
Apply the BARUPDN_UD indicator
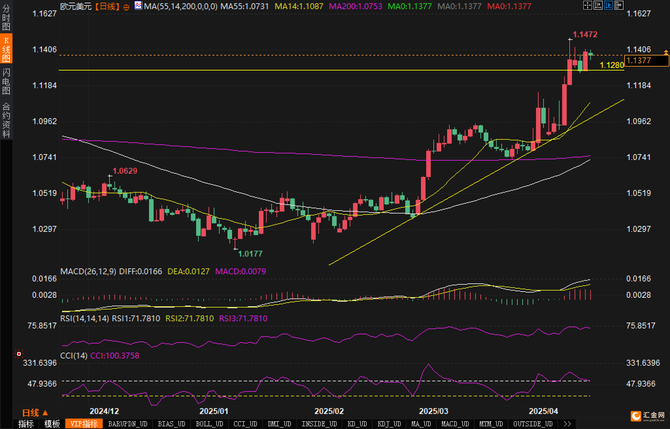[x=128, y=424]
